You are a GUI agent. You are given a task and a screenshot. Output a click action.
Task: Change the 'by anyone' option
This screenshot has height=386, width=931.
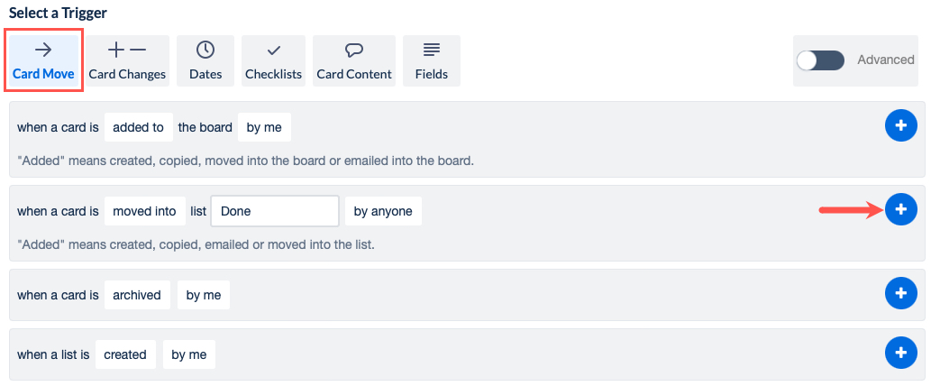383,211
